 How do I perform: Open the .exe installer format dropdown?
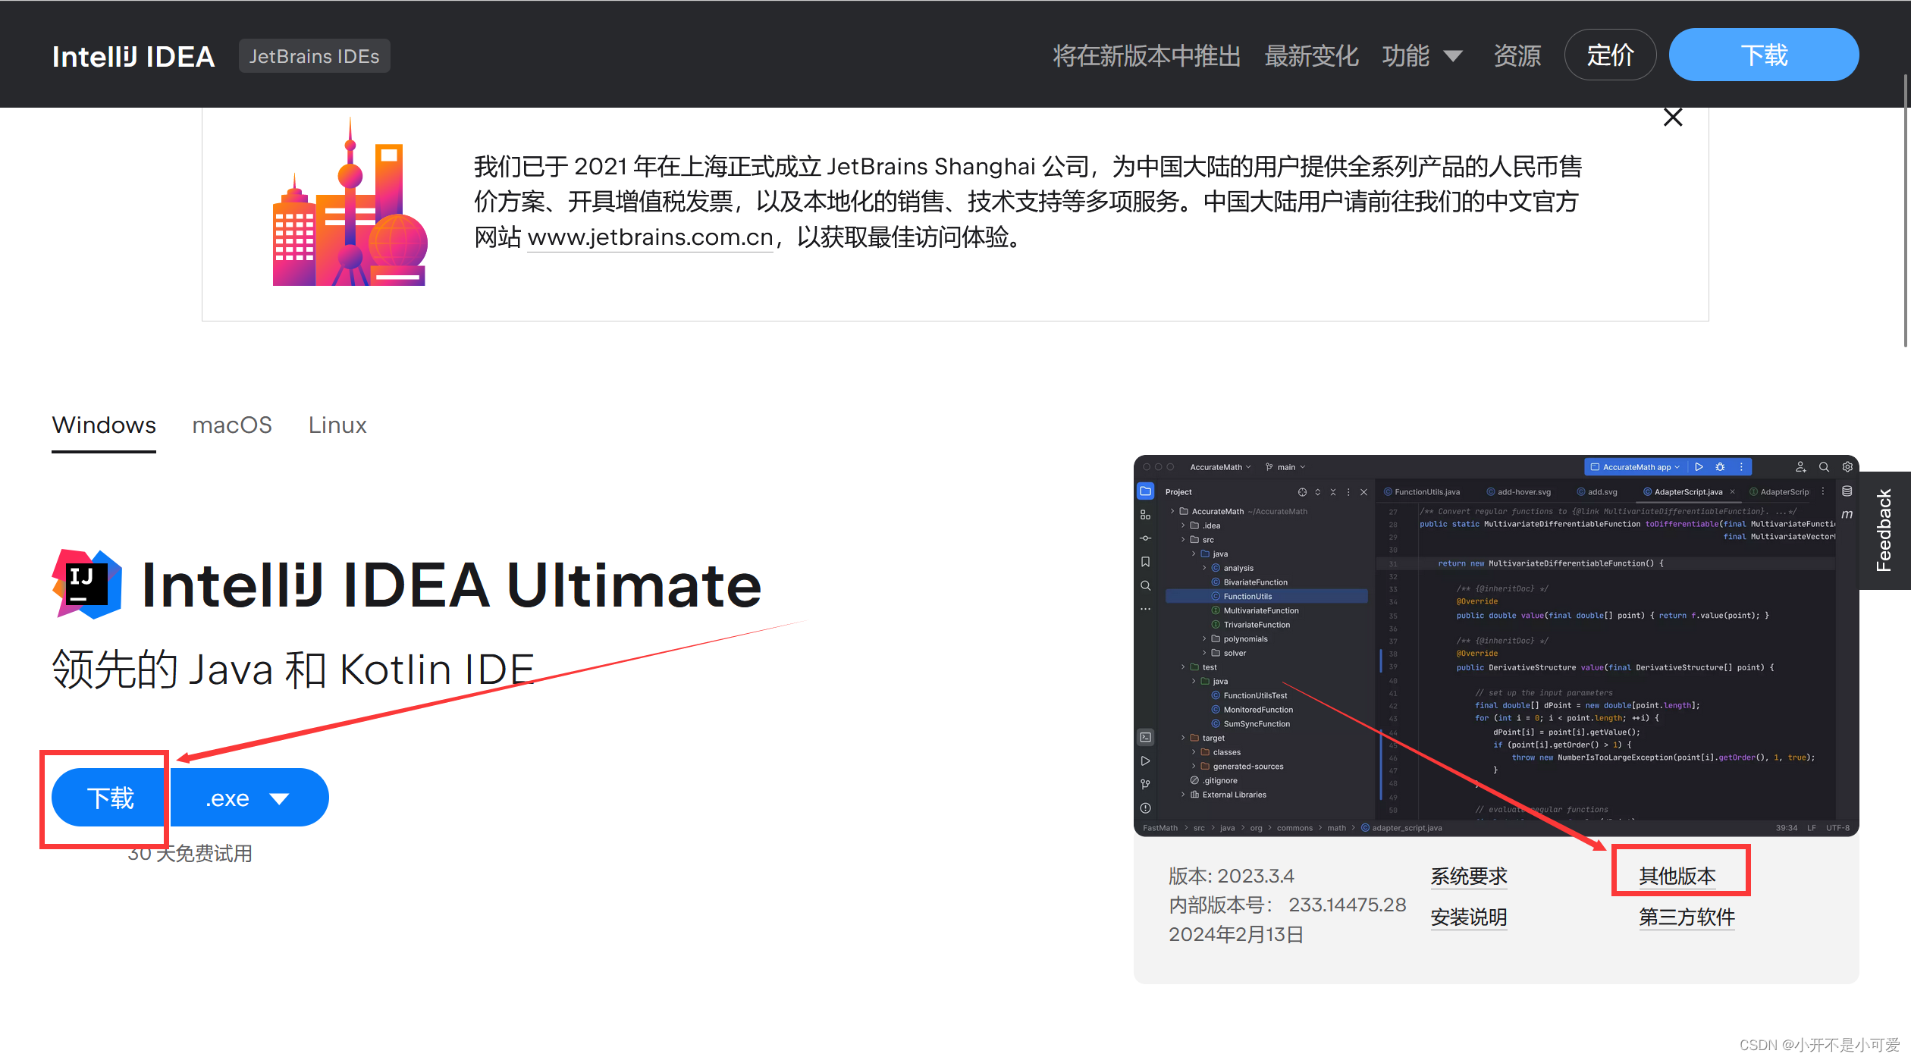point(249,798)
